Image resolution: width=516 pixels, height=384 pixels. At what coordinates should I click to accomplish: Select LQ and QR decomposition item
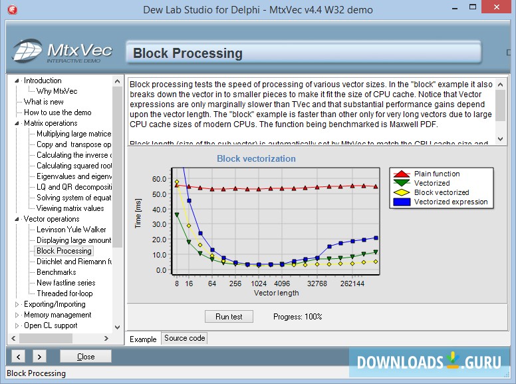coord(74,187)
